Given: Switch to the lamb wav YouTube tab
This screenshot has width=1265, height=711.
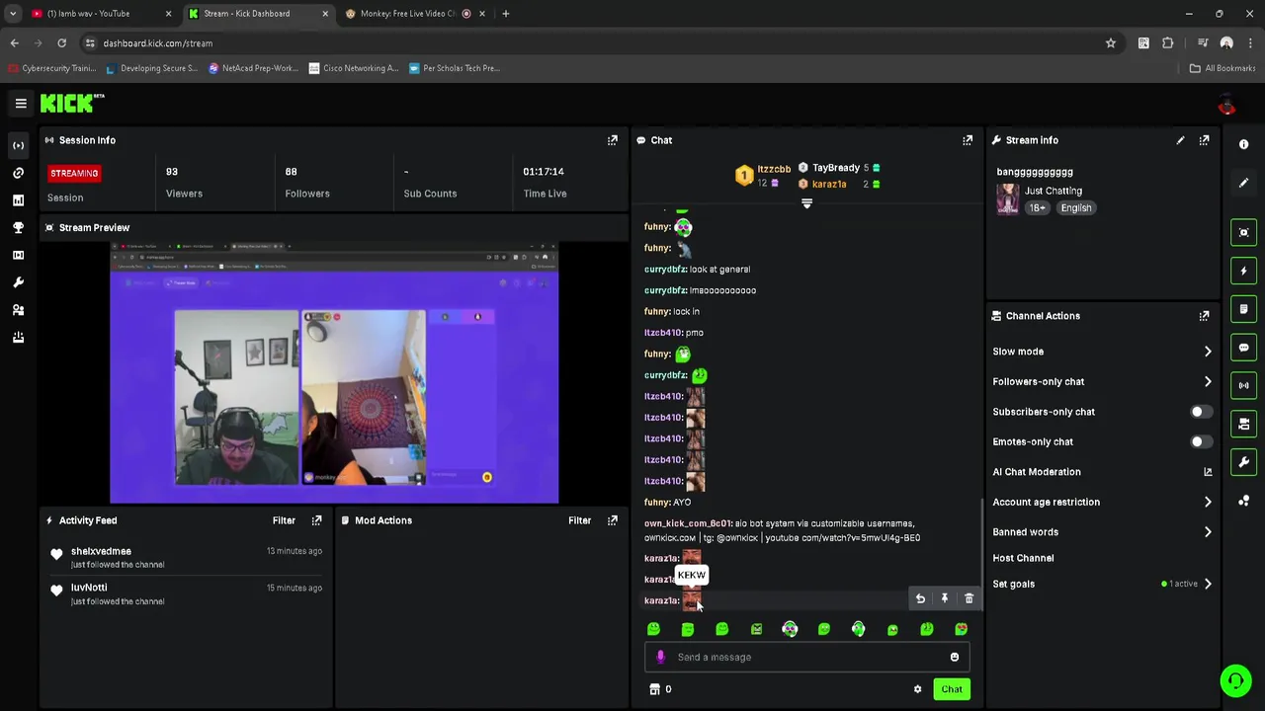Looking at the screenshot, I should 99,14.
